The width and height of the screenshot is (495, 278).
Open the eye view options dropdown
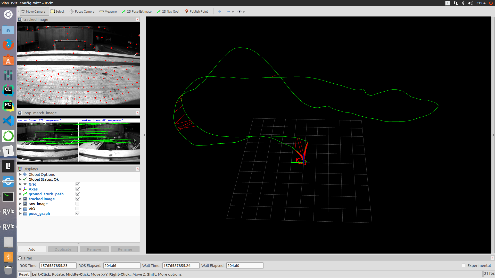[241, 12]
